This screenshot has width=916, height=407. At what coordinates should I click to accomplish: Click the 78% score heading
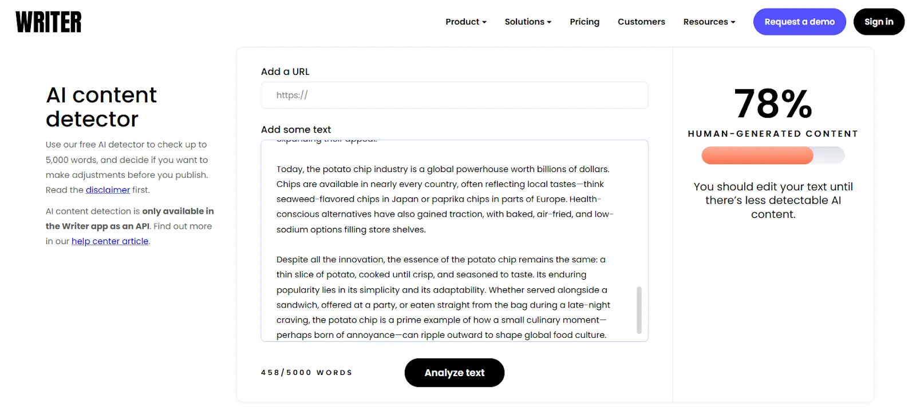(x=773, y=103)
